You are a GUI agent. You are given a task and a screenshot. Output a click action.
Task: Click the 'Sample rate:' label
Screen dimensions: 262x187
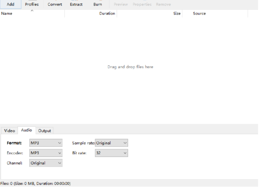[x=83, y=143]
